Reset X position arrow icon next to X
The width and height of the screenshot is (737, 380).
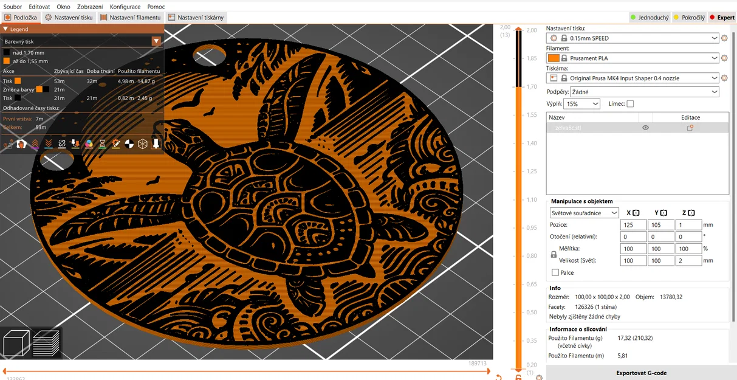pos(636,213)
